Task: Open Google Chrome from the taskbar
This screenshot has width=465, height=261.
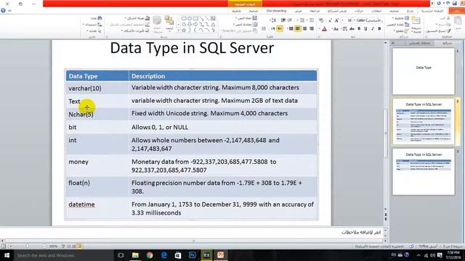Action: point(150,255)
